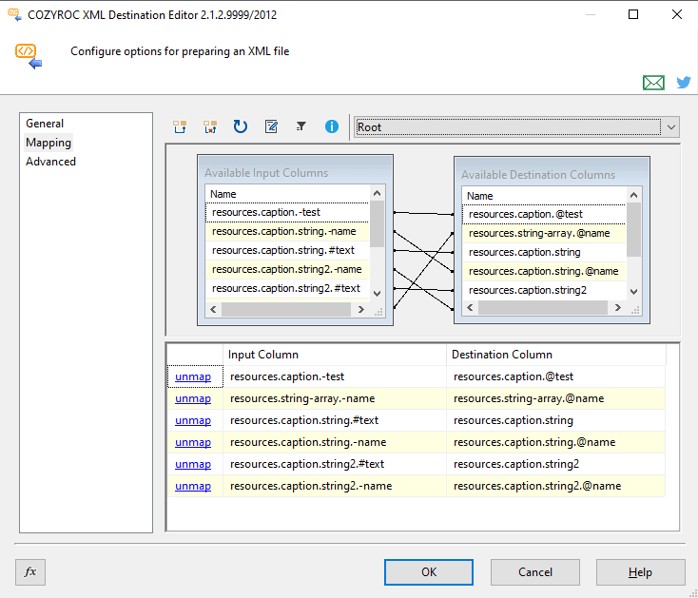Click destination columns horizontal scrollbar thumb
The width and height of the screenshot is (698, 598).
543,307
